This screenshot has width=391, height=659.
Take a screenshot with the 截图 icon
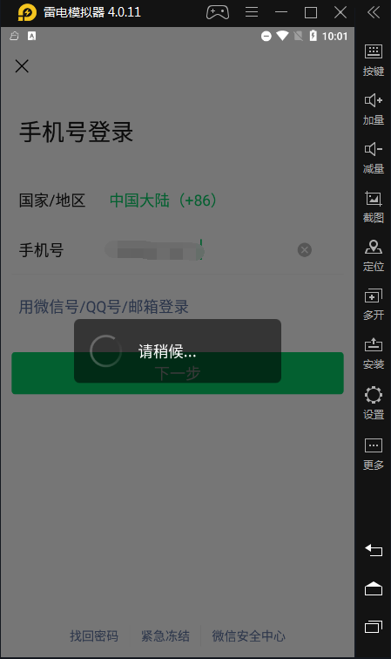pos(373,207)
